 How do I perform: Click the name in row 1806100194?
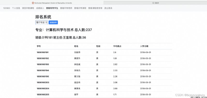click(77, 71)
